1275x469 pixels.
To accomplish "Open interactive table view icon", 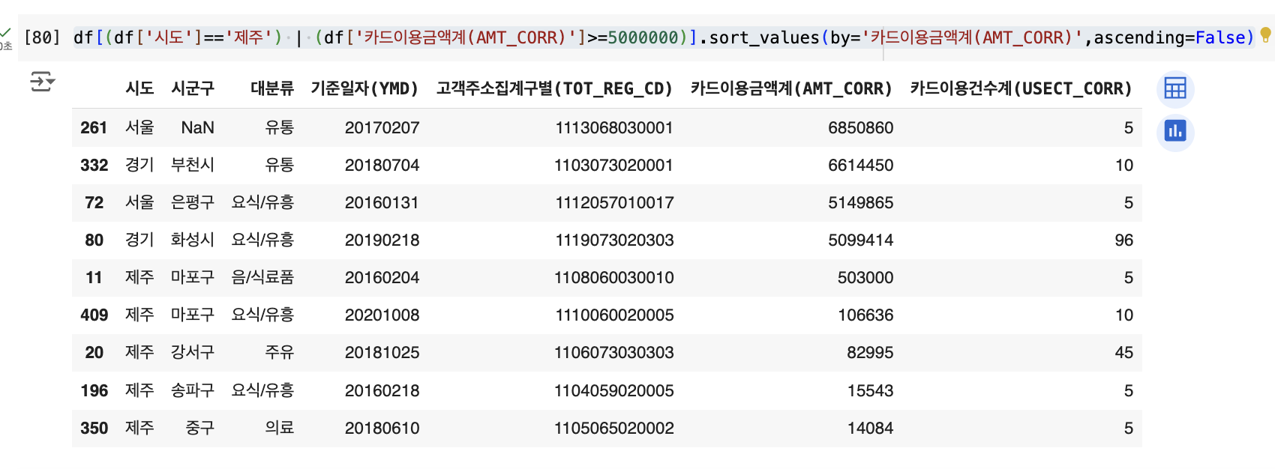I will (x=1175, y=88).
